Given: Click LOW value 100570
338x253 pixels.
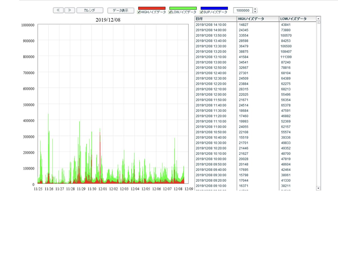Looking at the screenshot, I should tap(286, 35).
